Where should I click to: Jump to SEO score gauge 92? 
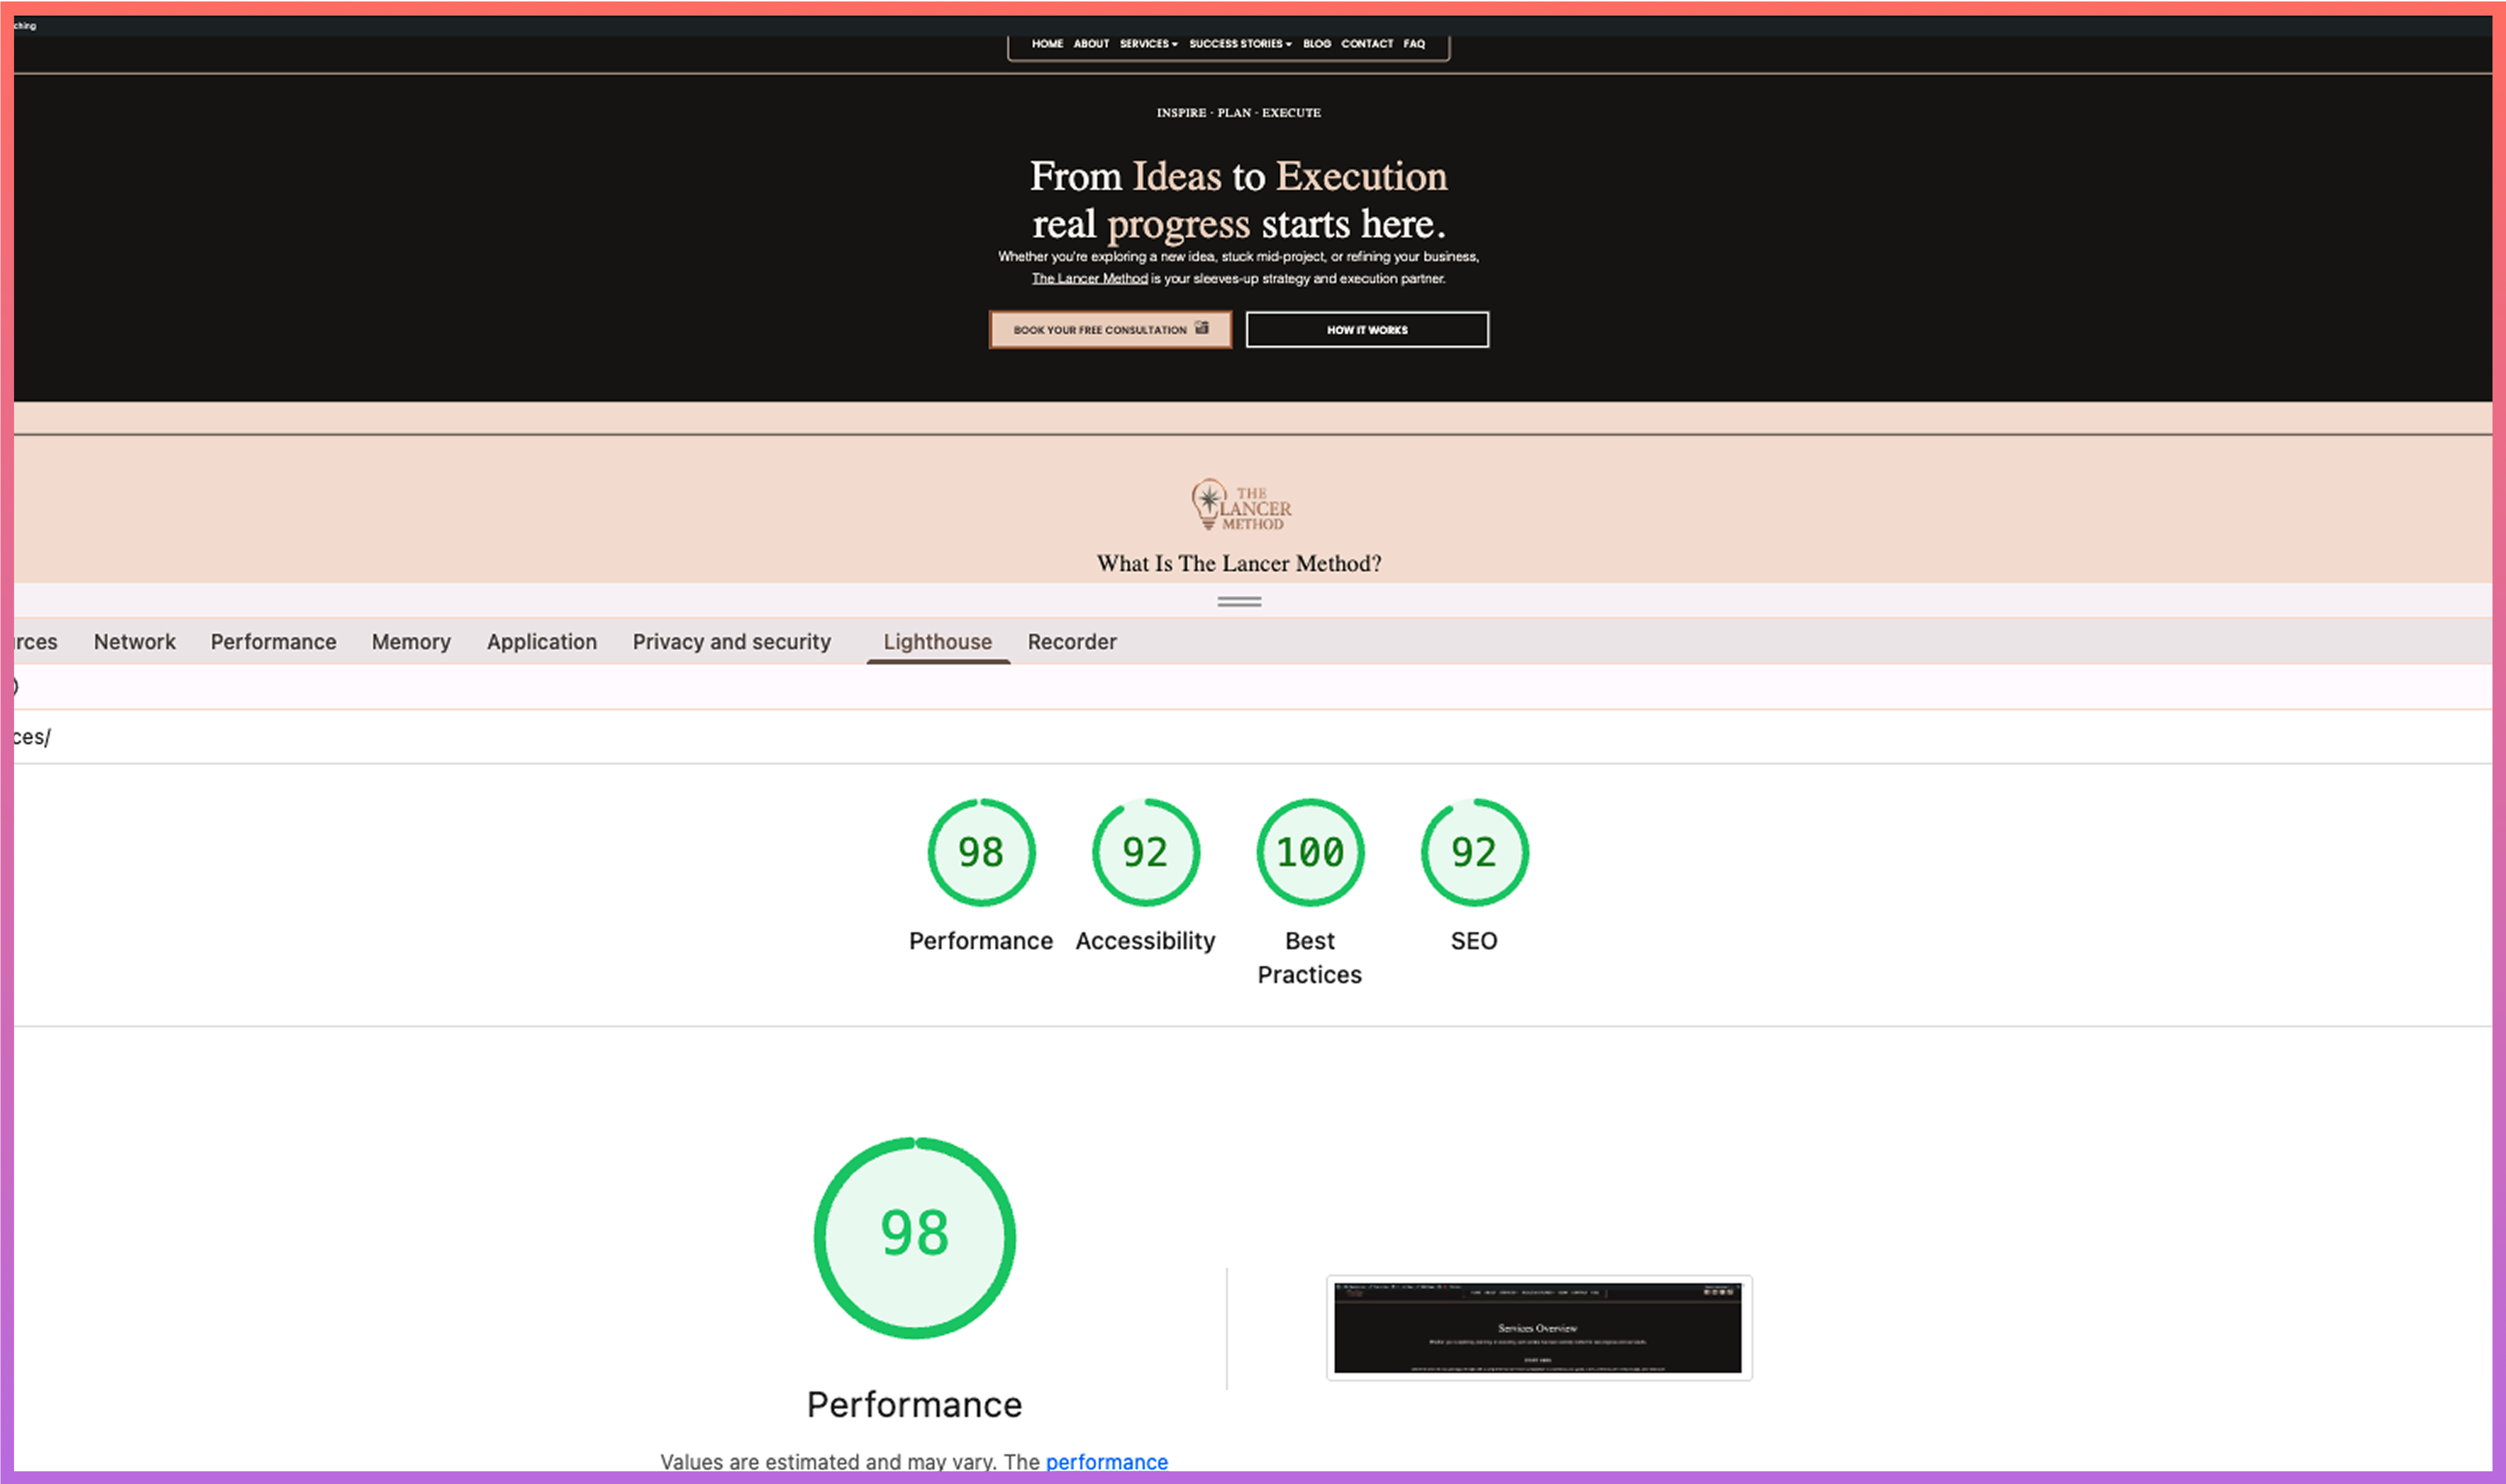coord(1474,852)
